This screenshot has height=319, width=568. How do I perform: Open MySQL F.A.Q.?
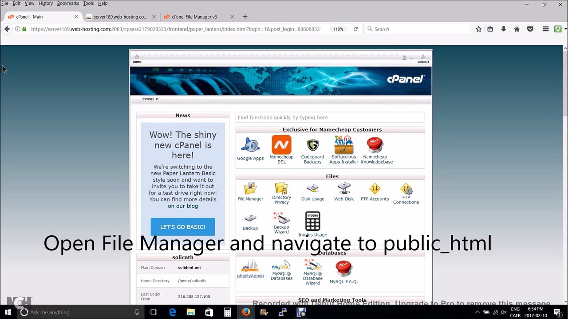[343, 272]
